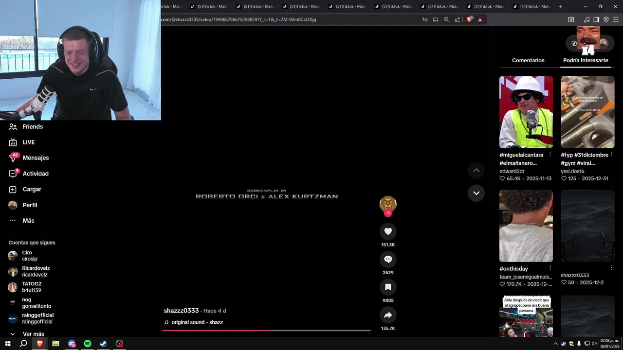Screen dimensions: 623x350
Task: Open options for shazzz0333 recommended video
Action: click(611, 268)
